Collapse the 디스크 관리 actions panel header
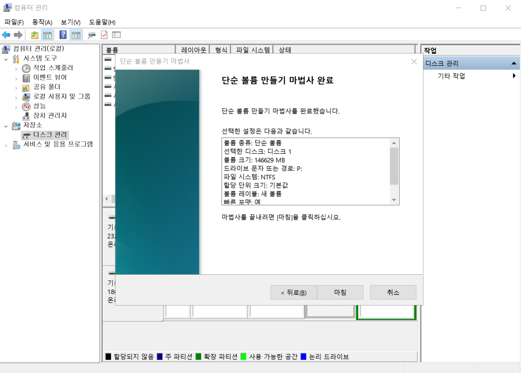521x373 pixels. 514,62
